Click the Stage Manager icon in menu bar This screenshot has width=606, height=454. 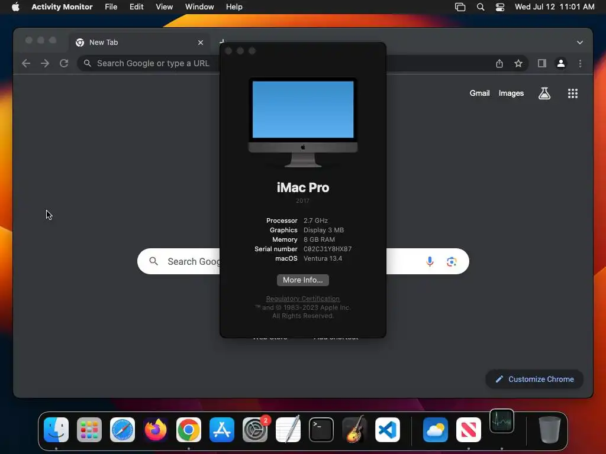[x=460, y=7]
